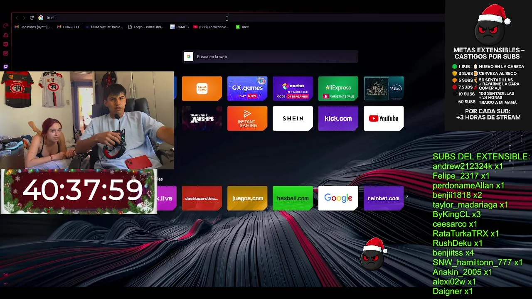This screenshot has height=299, width=532.
Task: Open the RAMOS bookmark
Action: [x=179, y=27]
